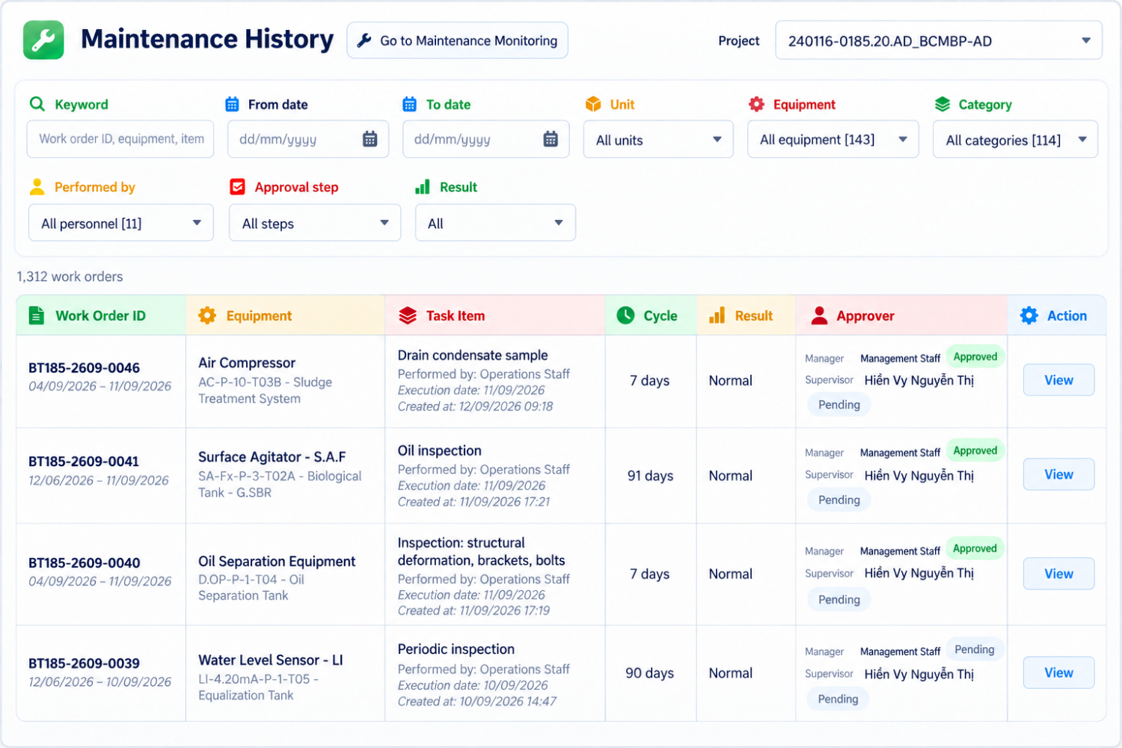
Task: Click the Oil Separation Equipment name
Action: pyautogui.click(x=277, y=562)
